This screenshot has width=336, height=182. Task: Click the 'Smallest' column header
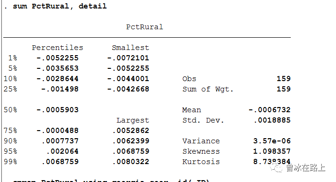(131, 48)
